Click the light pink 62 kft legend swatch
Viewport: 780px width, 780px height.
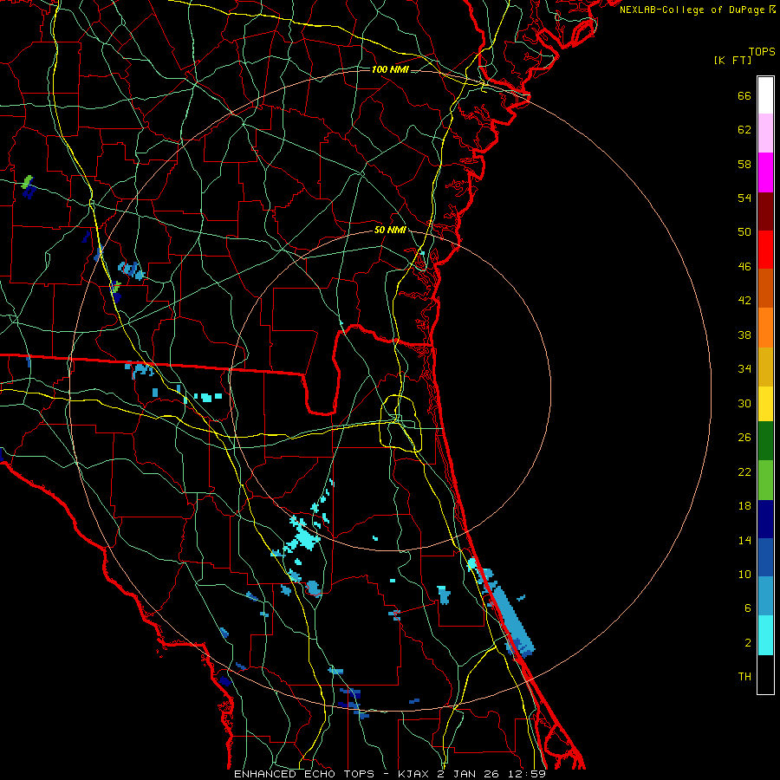[x=765, y=133]
